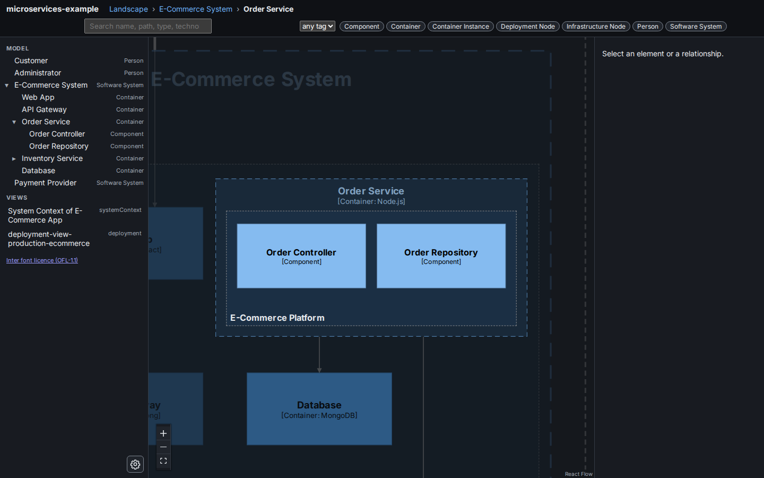This screenshot has height=478, width=764.
Task: Go to Landscape breadcrumb
Action: pos(128,9)
